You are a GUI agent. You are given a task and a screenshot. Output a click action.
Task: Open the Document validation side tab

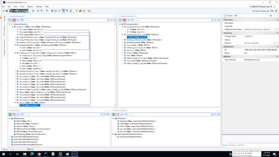point(4,47)
